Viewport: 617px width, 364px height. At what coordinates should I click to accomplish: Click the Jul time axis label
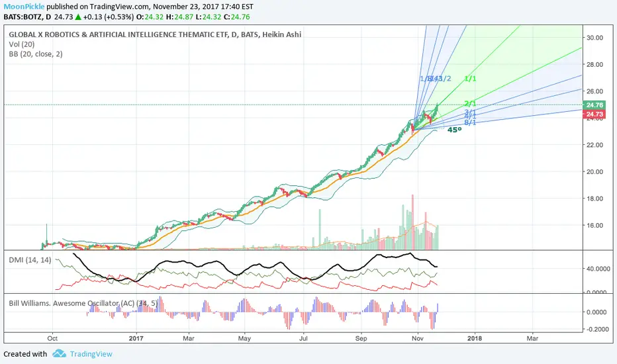[303, 338]
